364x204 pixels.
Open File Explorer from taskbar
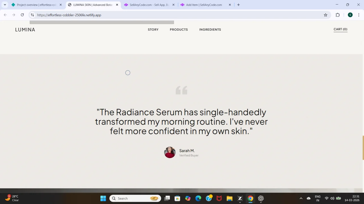229,198
